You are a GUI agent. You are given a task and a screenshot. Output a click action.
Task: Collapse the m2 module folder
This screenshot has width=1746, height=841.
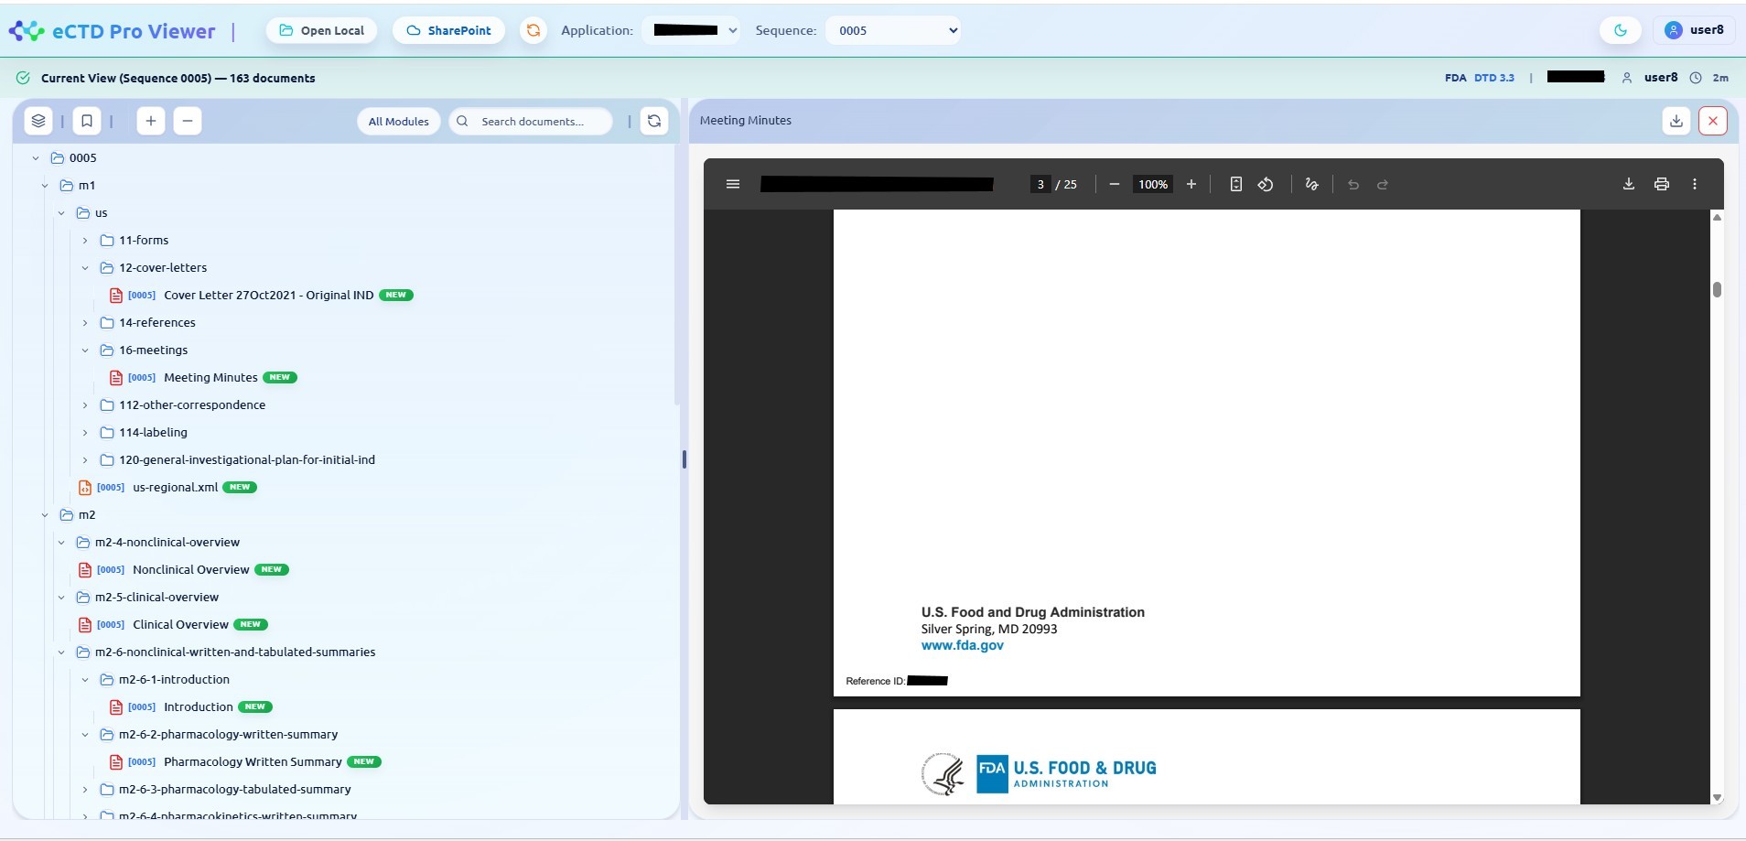45,515
